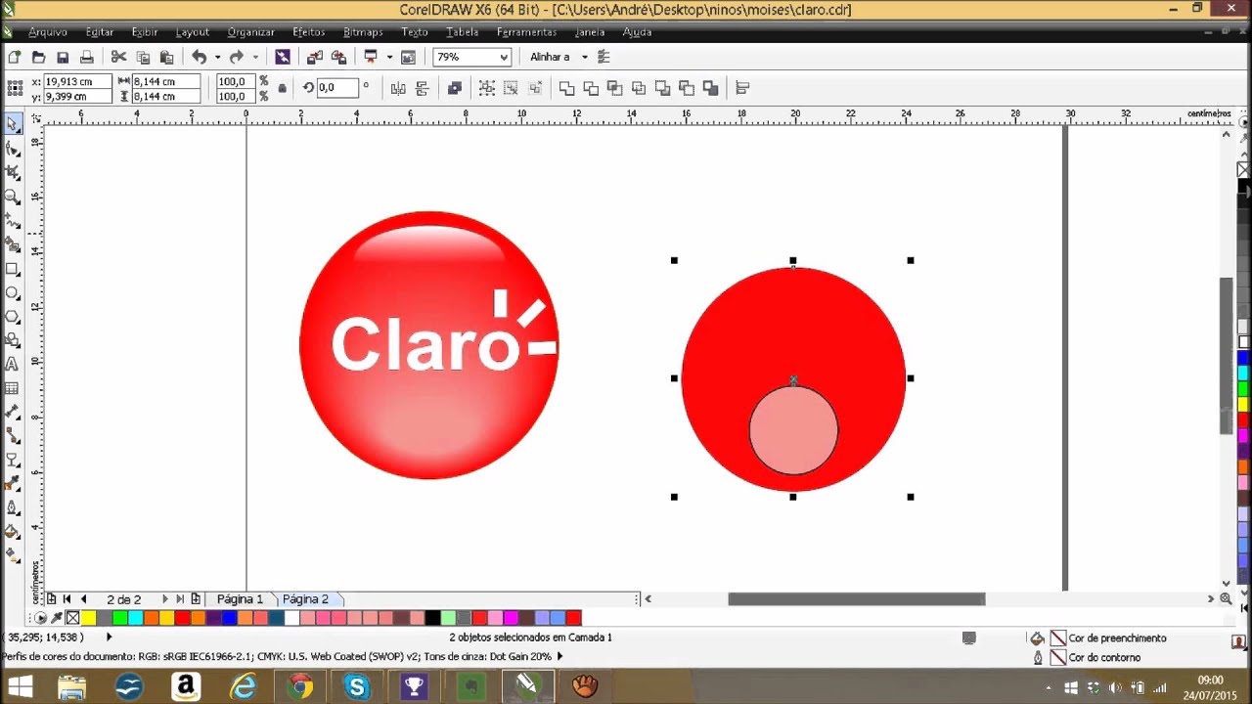
Task: Expand cursor coordinates arrow in status bar
Action: pyautogui.click(x=109, y=638)
